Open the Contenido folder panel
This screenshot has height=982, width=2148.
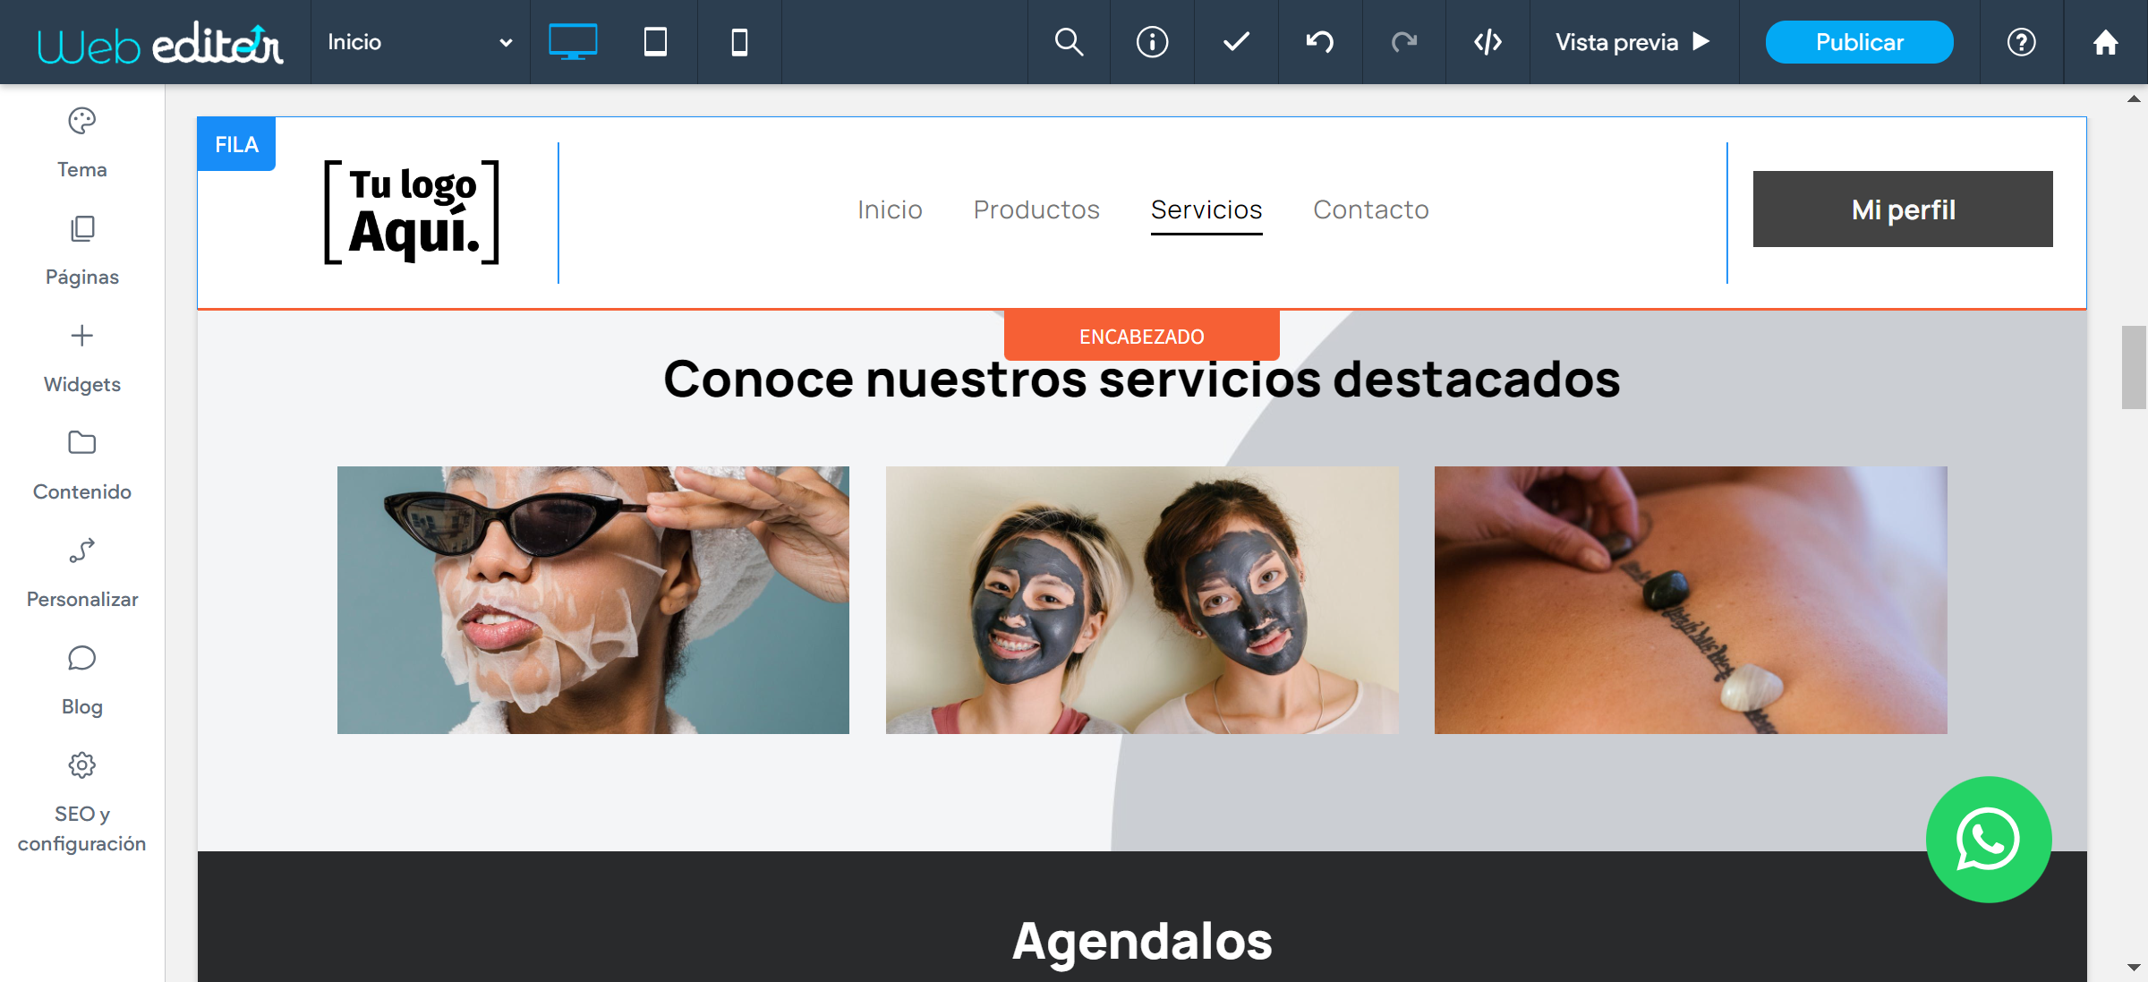point(81,465)
